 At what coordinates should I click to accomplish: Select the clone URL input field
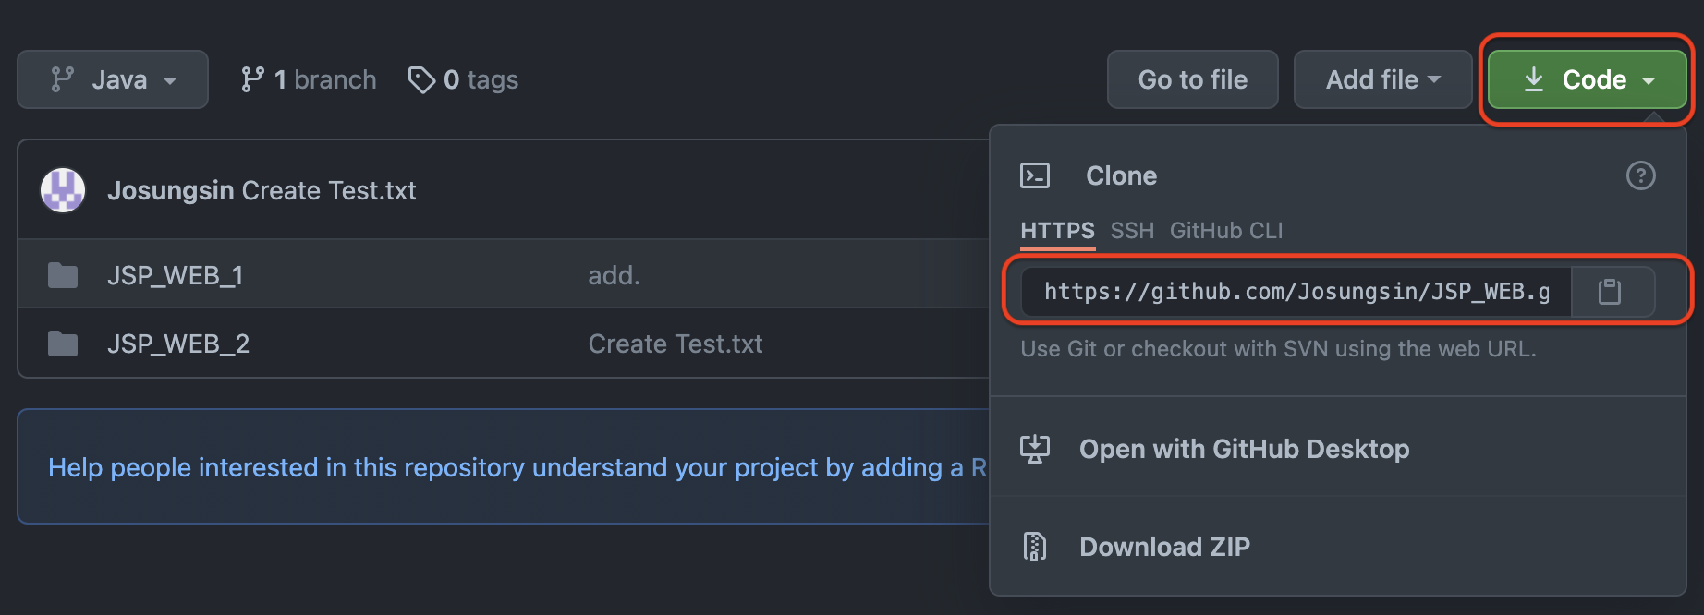[x=1294, y=291]
